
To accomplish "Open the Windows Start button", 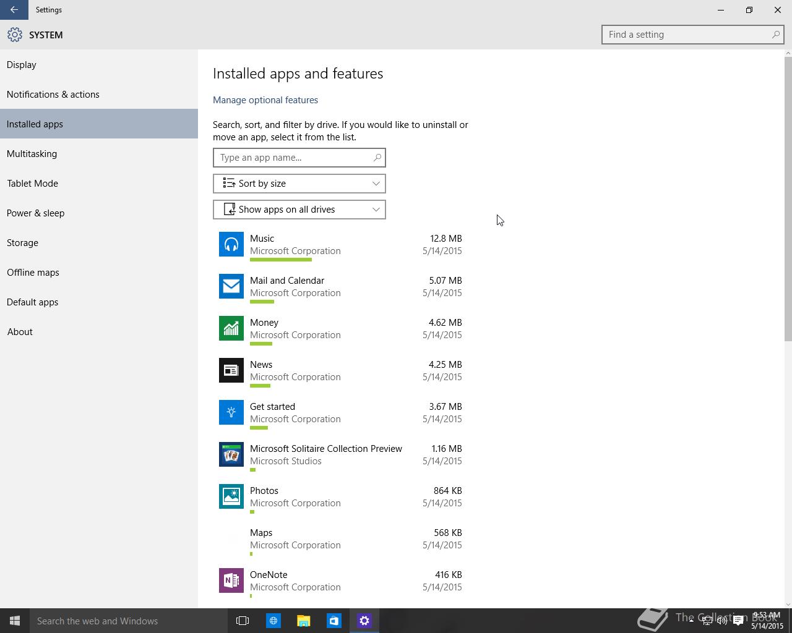I will click(x=15, y=621).
